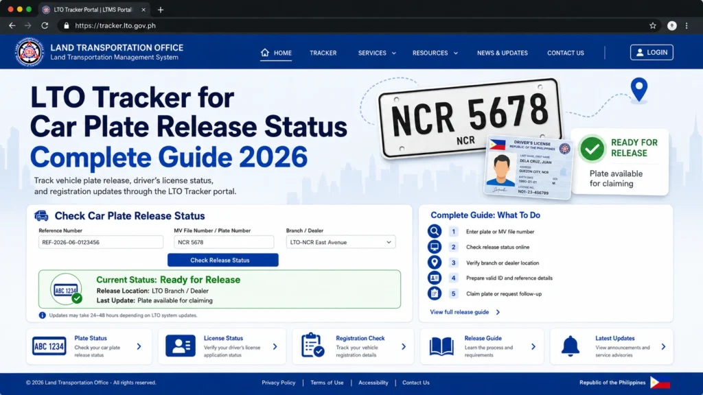This screenshot has height=395, width=703.
Task: Open News & Updates nav item
Action: pos(502,53)
